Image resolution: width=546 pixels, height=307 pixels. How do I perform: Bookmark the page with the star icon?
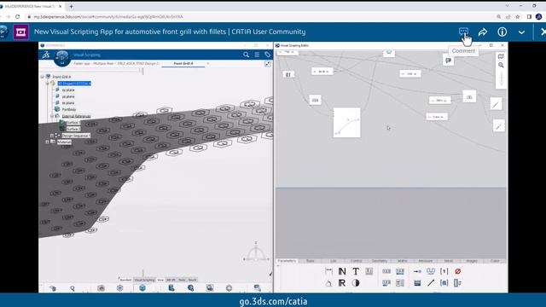pos(518,17)
